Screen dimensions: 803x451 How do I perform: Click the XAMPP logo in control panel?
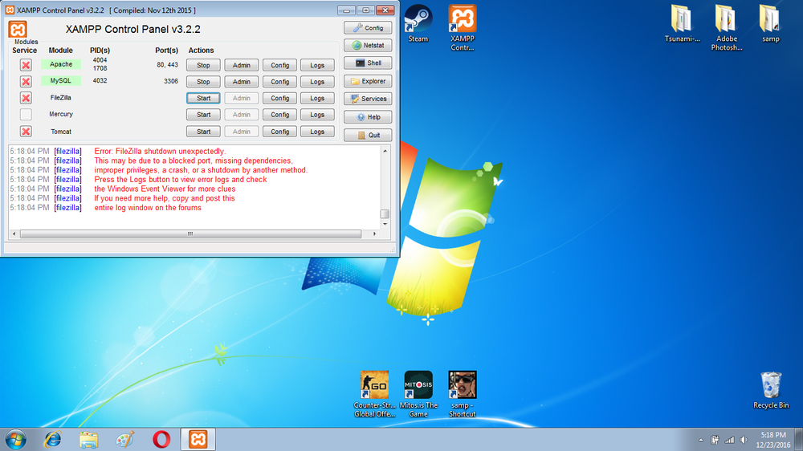[x=18, y=29]
